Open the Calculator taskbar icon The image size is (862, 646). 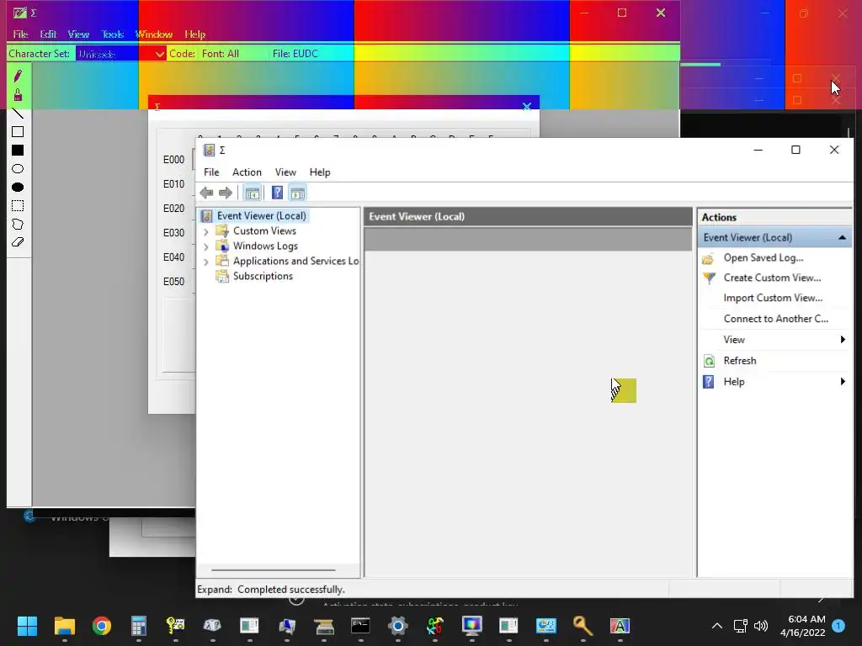139,626
